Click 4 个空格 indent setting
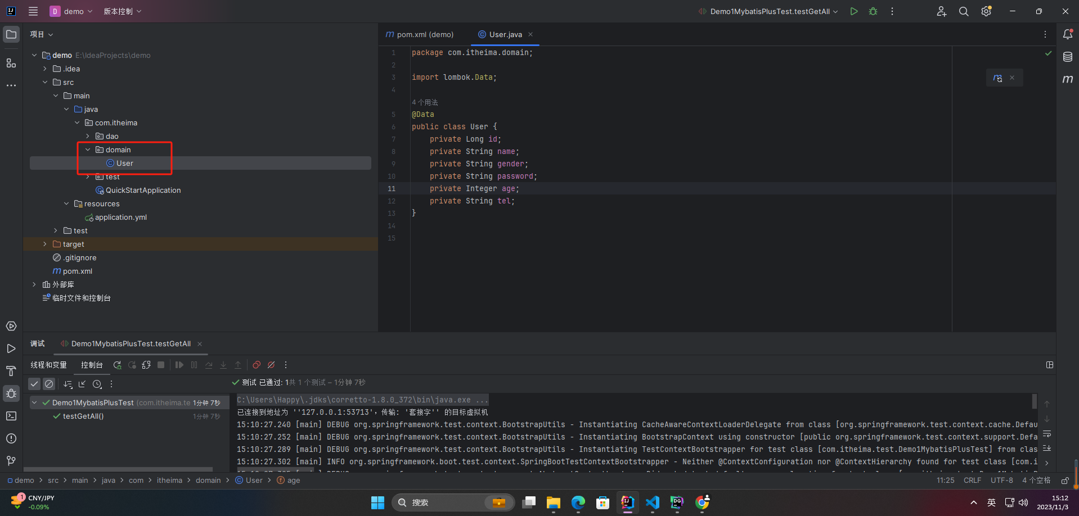Viewport: 1079px width, 516px height. 1036,481
